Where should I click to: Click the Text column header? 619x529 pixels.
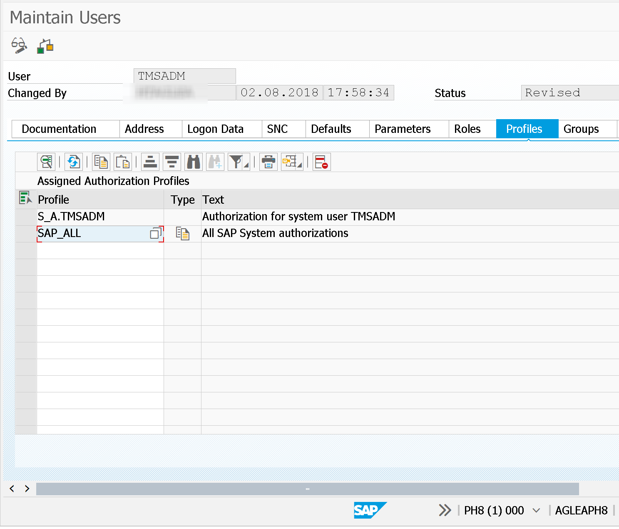click(410, 200)
